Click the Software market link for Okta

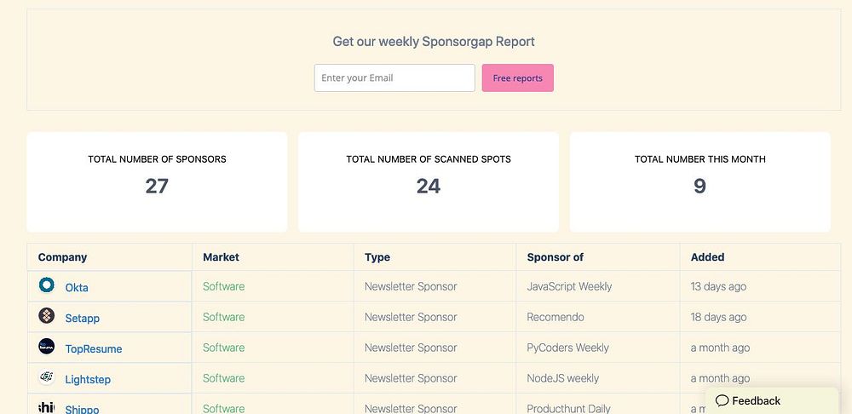(223, 286)
